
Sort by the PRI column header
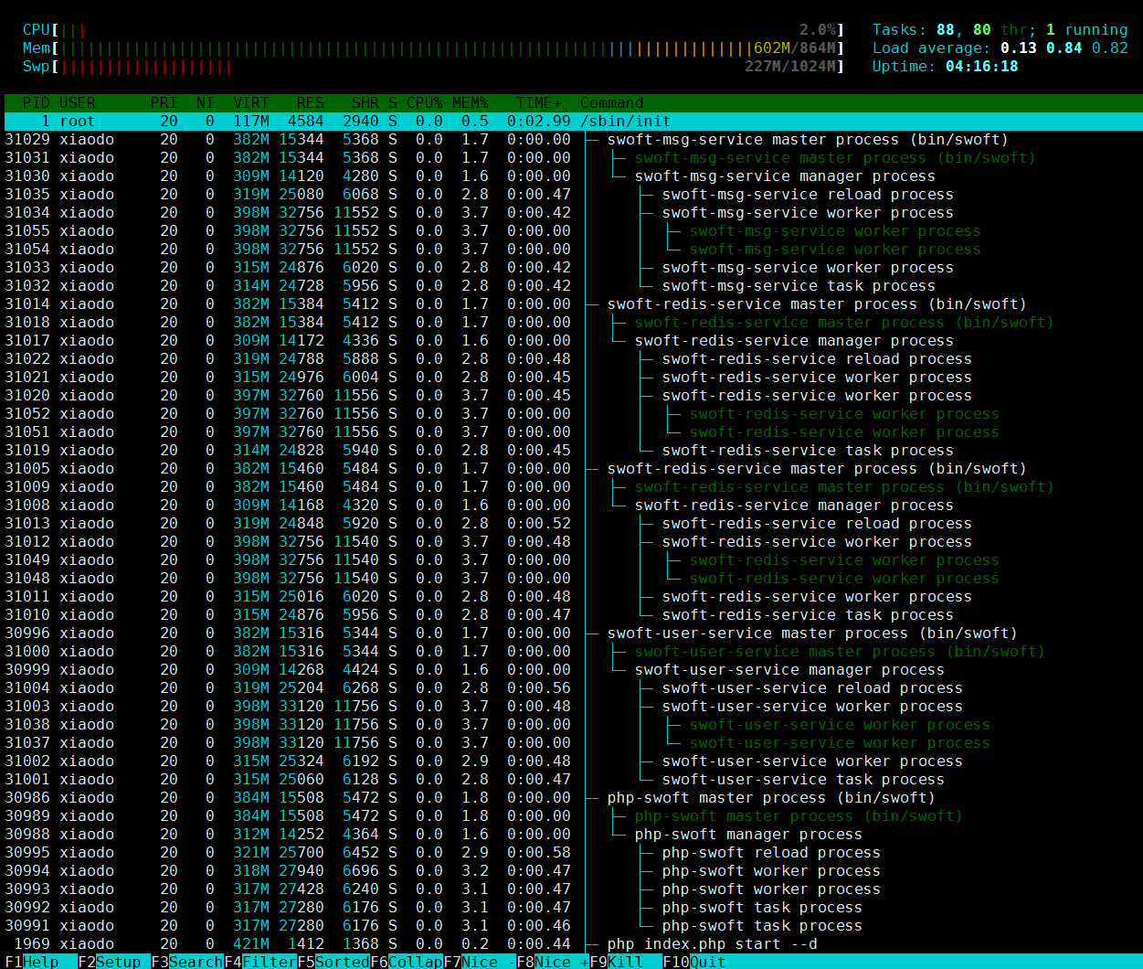164,102
